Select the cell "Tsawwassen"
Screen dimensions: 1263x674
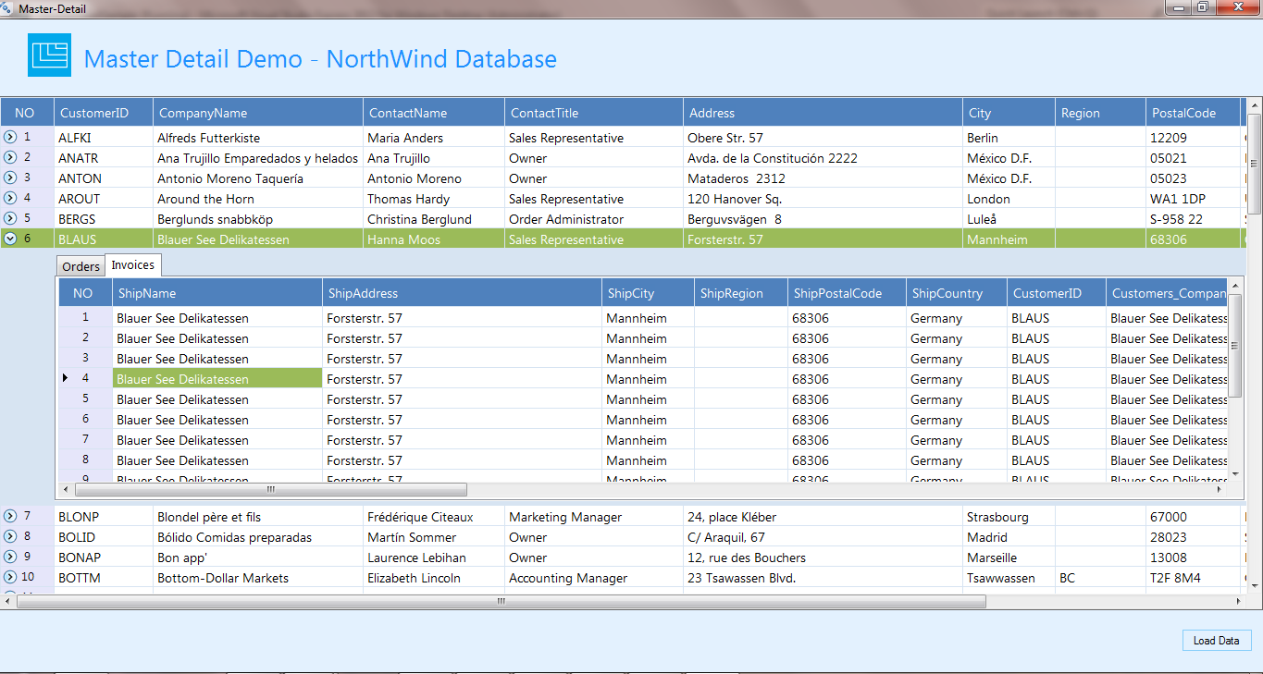pyautogui.click(x=1009, y=578)
